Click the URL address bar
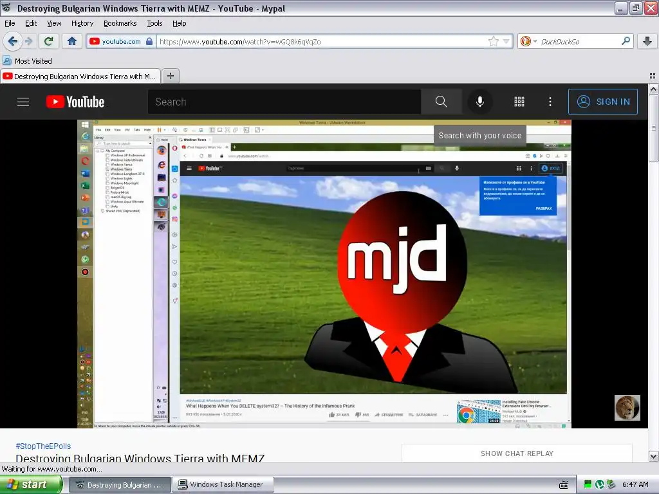This screenshot has width=659, height=494. (322, 42)
